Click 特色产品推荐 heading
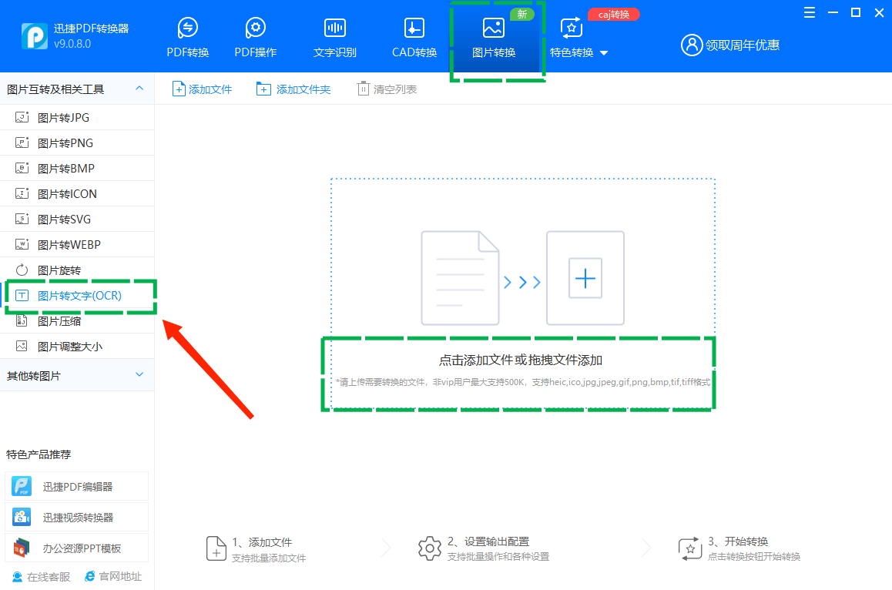892x590 pixels. [39, 454]
